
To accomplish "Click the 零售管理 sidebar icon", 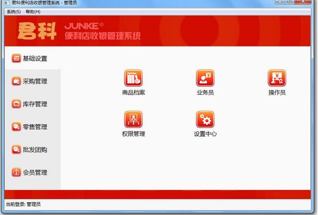I will (x=16, y=127).
